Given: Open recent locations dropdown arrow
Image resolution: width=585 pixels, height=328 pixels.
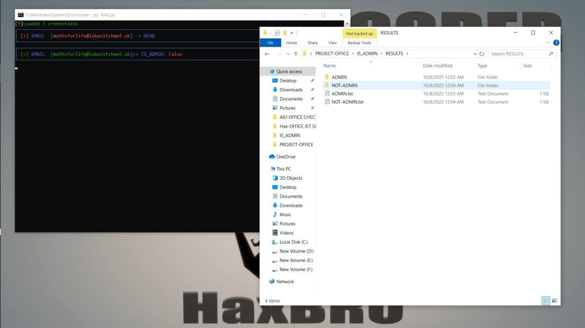Looking at the screenshot, I should (x=287, y=54).
